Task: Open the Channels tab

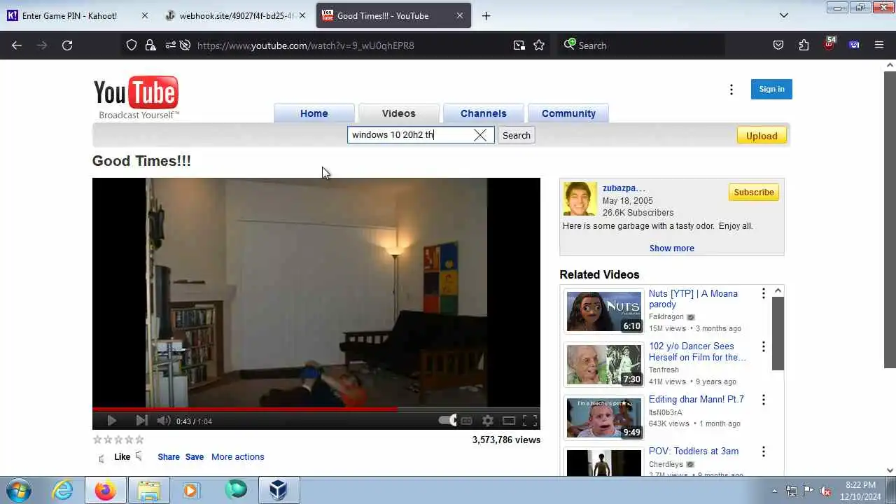Action: coord(484,113)
